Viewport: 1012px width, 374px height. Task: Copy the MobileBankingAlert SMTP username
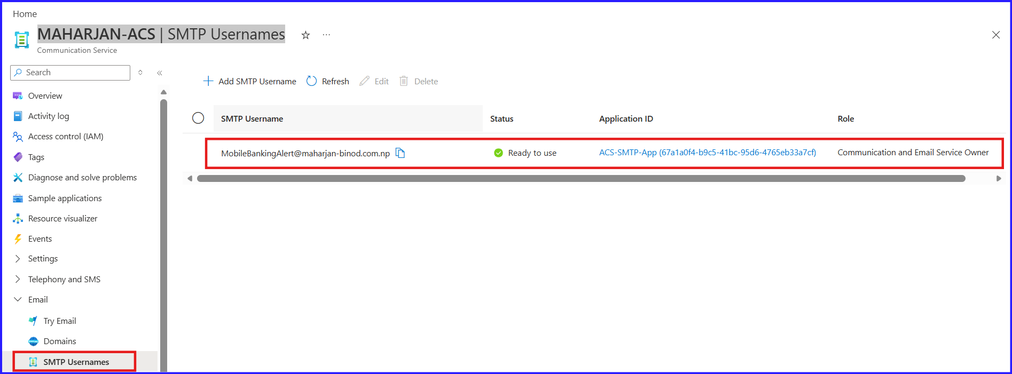click(x=400, y=153)
